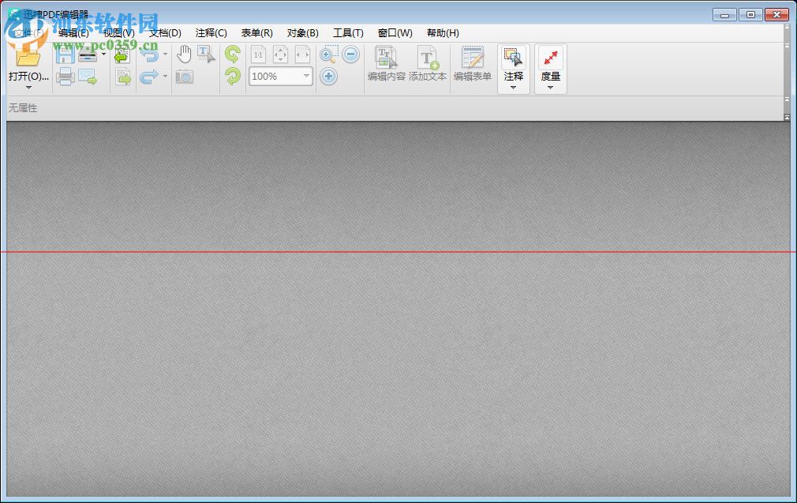Open the scanner dropdown arrow

[103, 54]
